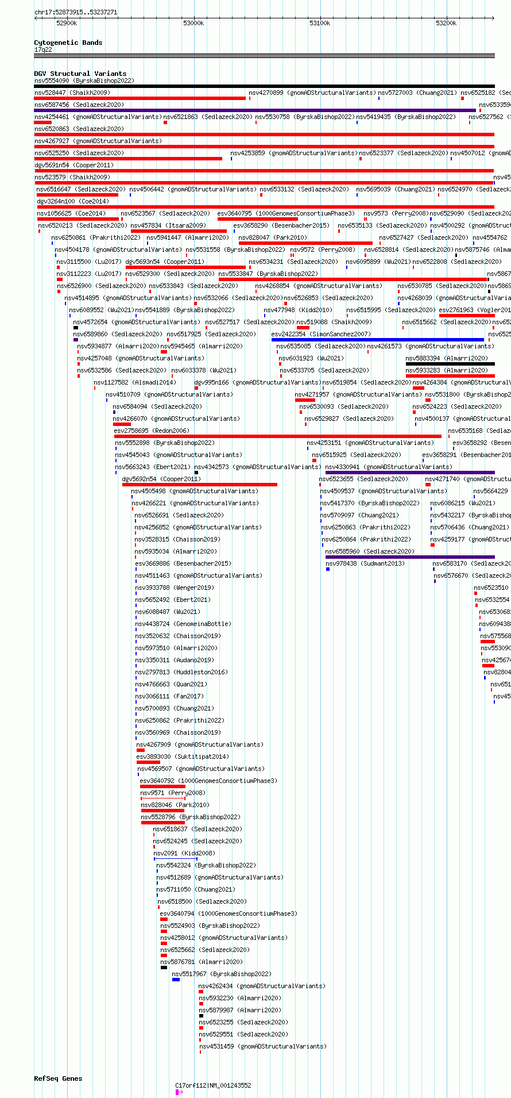Select the magenta C17orf112 gene glyph

177,1092
